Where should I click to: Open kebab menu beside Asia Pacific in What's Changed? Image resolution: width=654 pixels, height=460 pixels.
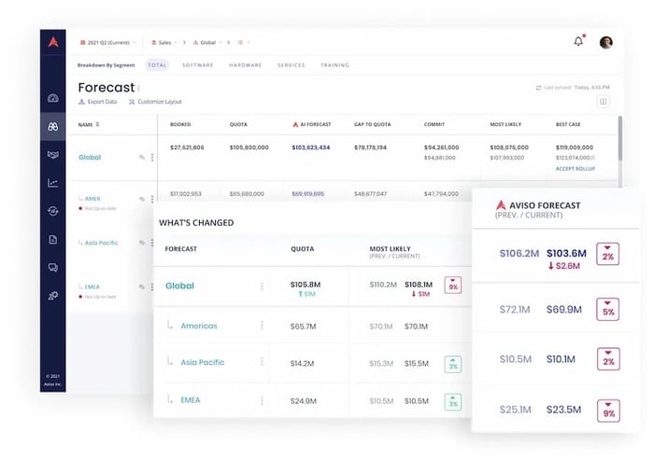[262, 362]
